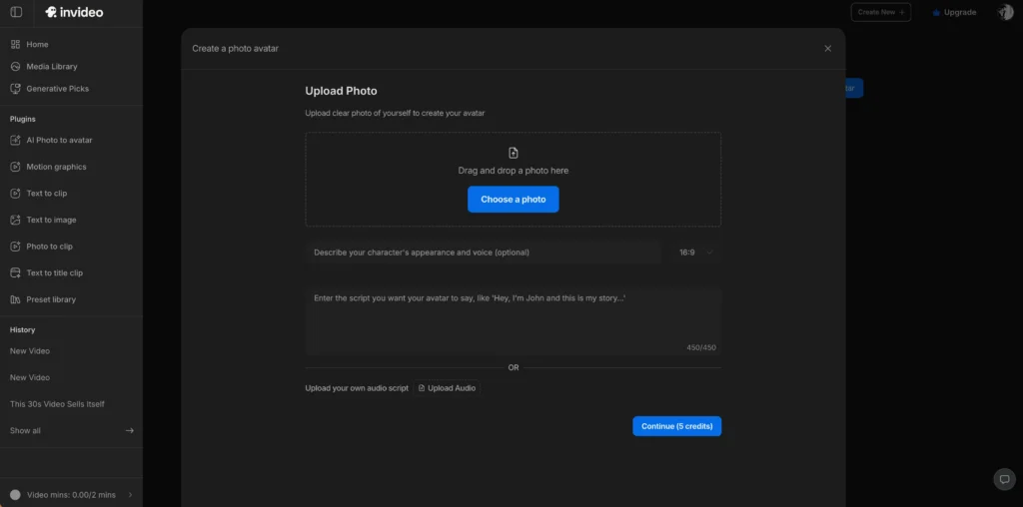Click the 450/450 character counter
Image resolution: width=1023 pixels, height=507 pixels.
tap(701, 347)
